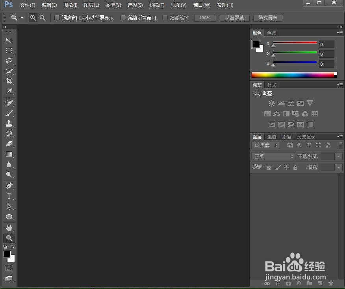Toggle Zoom In mode button
345x289 pixels.
[x=33, y=18]
